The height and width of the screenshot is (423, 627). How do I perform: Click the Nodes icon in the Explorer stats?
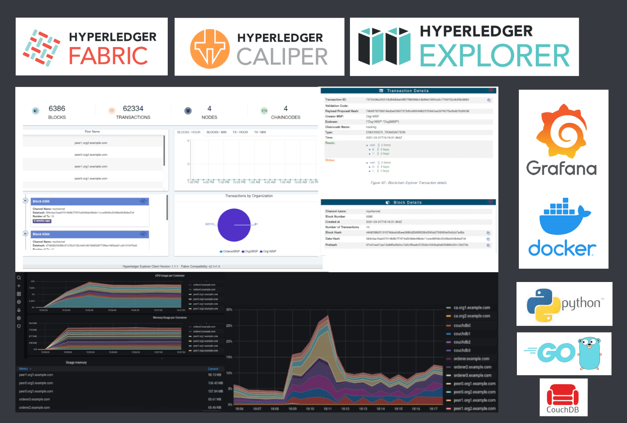(x=188, y=111)
